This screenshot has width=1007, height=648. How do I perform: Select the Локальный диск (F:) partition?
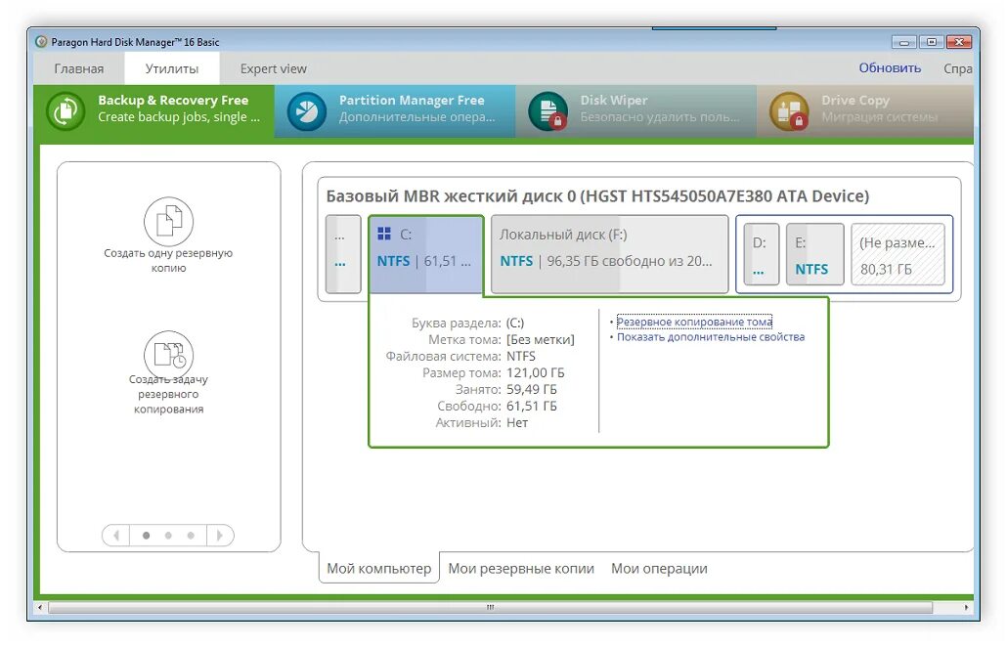[609, 254]
